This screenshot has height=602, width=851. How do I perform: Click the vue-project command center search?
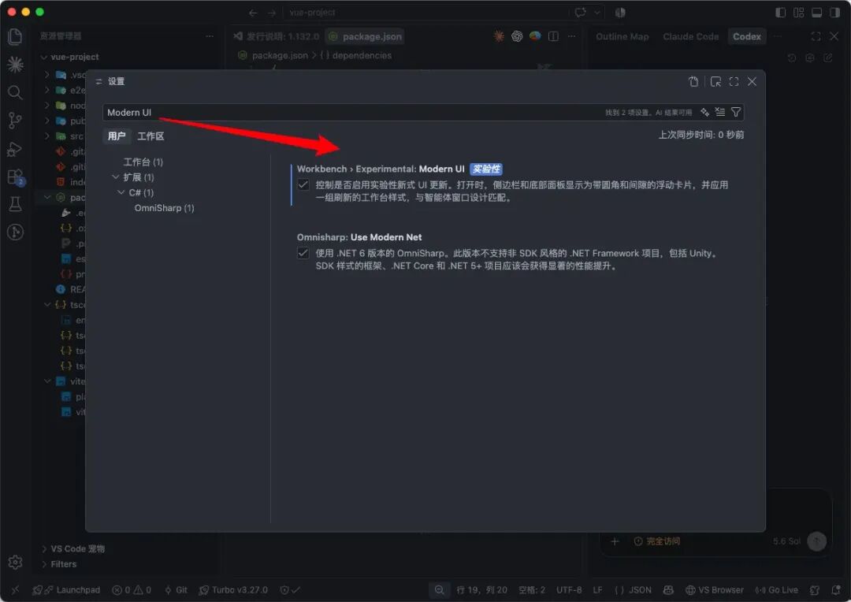coord(426,13)
